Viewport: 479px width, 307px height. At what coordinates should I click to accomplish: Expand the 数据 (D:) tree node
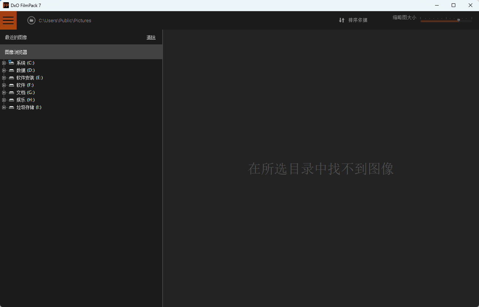click(4, 70)
